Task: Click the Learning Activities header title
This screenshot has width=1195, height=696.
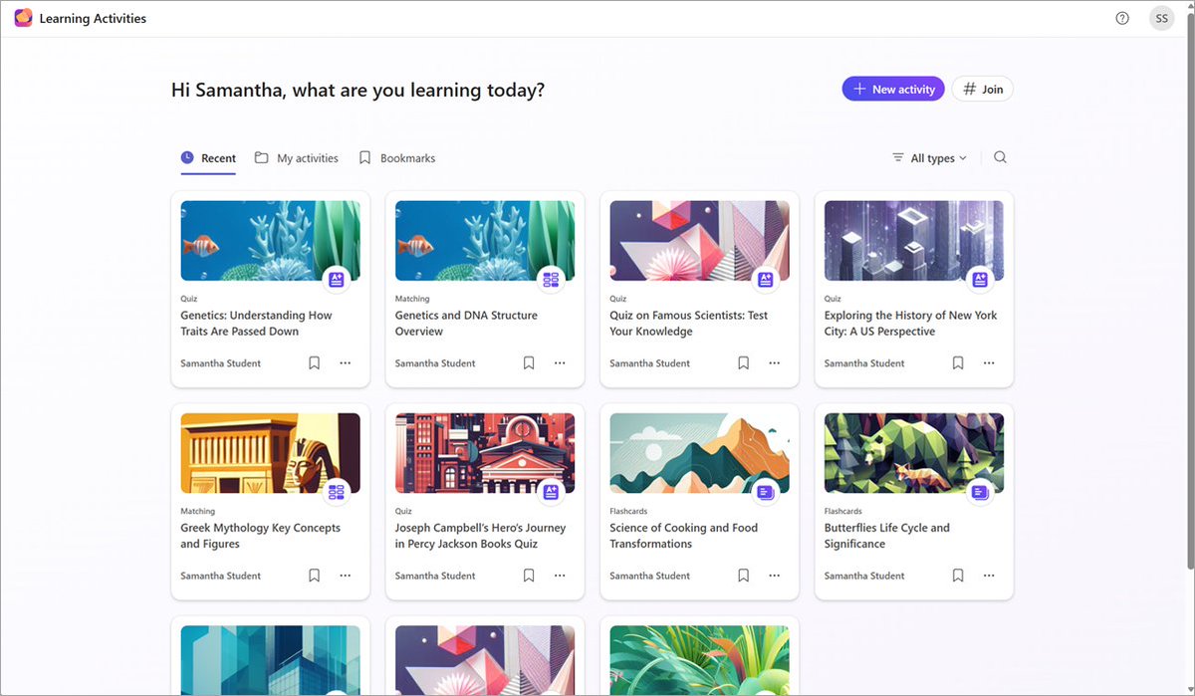Action: pyautogui.click(x=93, y=18)
